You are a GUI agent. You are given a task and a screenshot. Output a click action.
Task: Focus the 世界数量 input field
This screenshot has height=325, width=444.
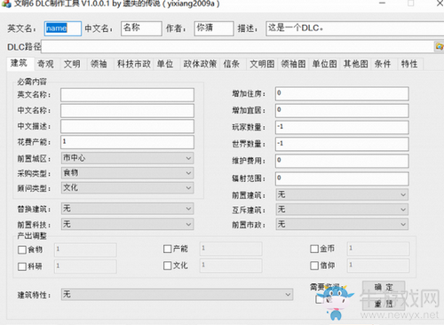pyautogui.click(x=342, y=144)
